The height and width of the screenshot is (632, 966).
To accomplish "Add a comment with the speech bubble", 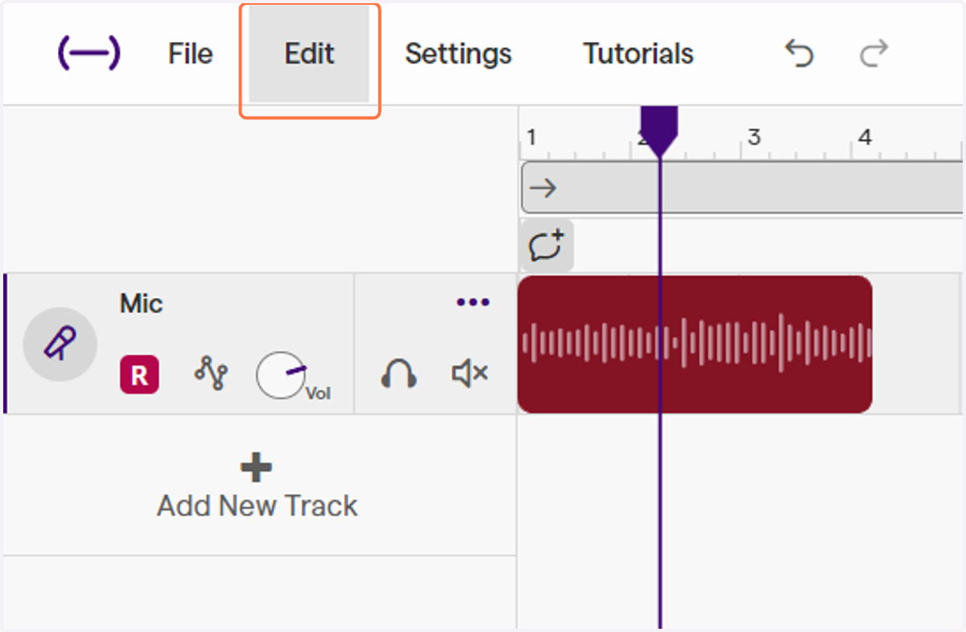I will [547, 245].
